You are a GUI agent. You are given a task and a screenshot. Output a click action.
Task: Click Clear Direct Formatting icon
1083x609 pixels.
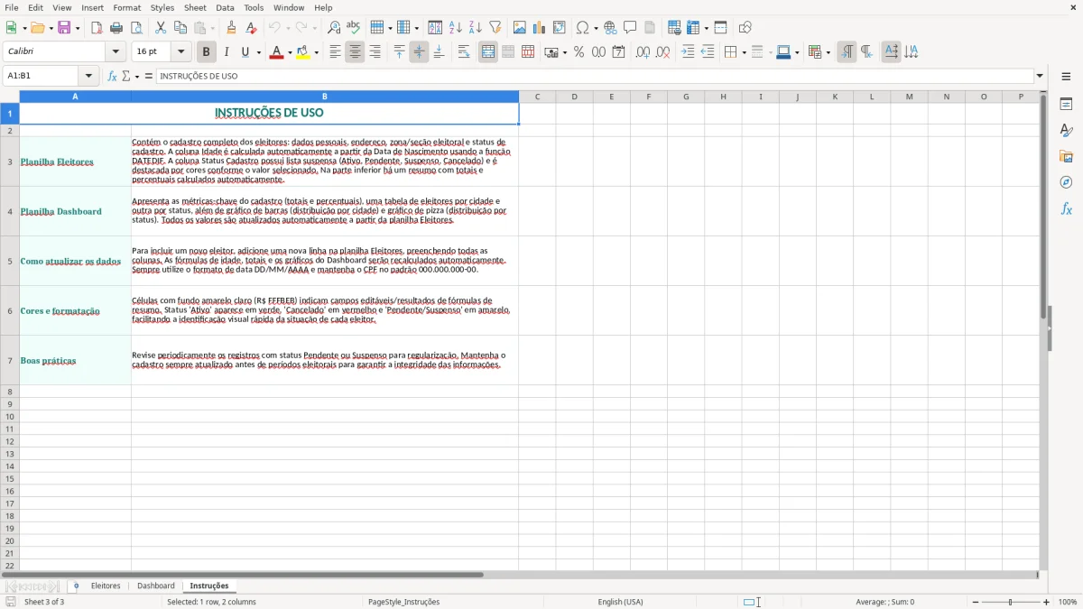[252, 28]
